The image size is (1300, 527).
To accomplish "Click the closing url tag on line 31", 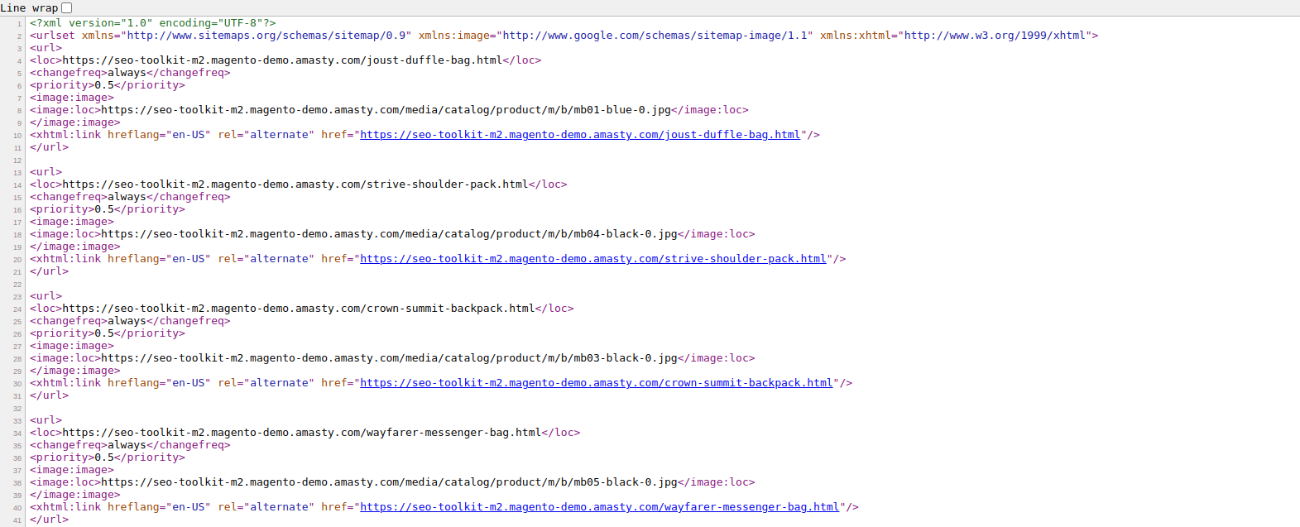I will click(x=50, y=395).
